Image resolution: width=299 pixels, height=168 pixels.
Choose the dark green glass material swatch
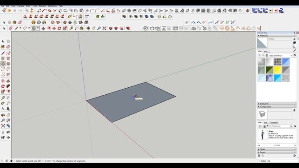click(270, 70)
